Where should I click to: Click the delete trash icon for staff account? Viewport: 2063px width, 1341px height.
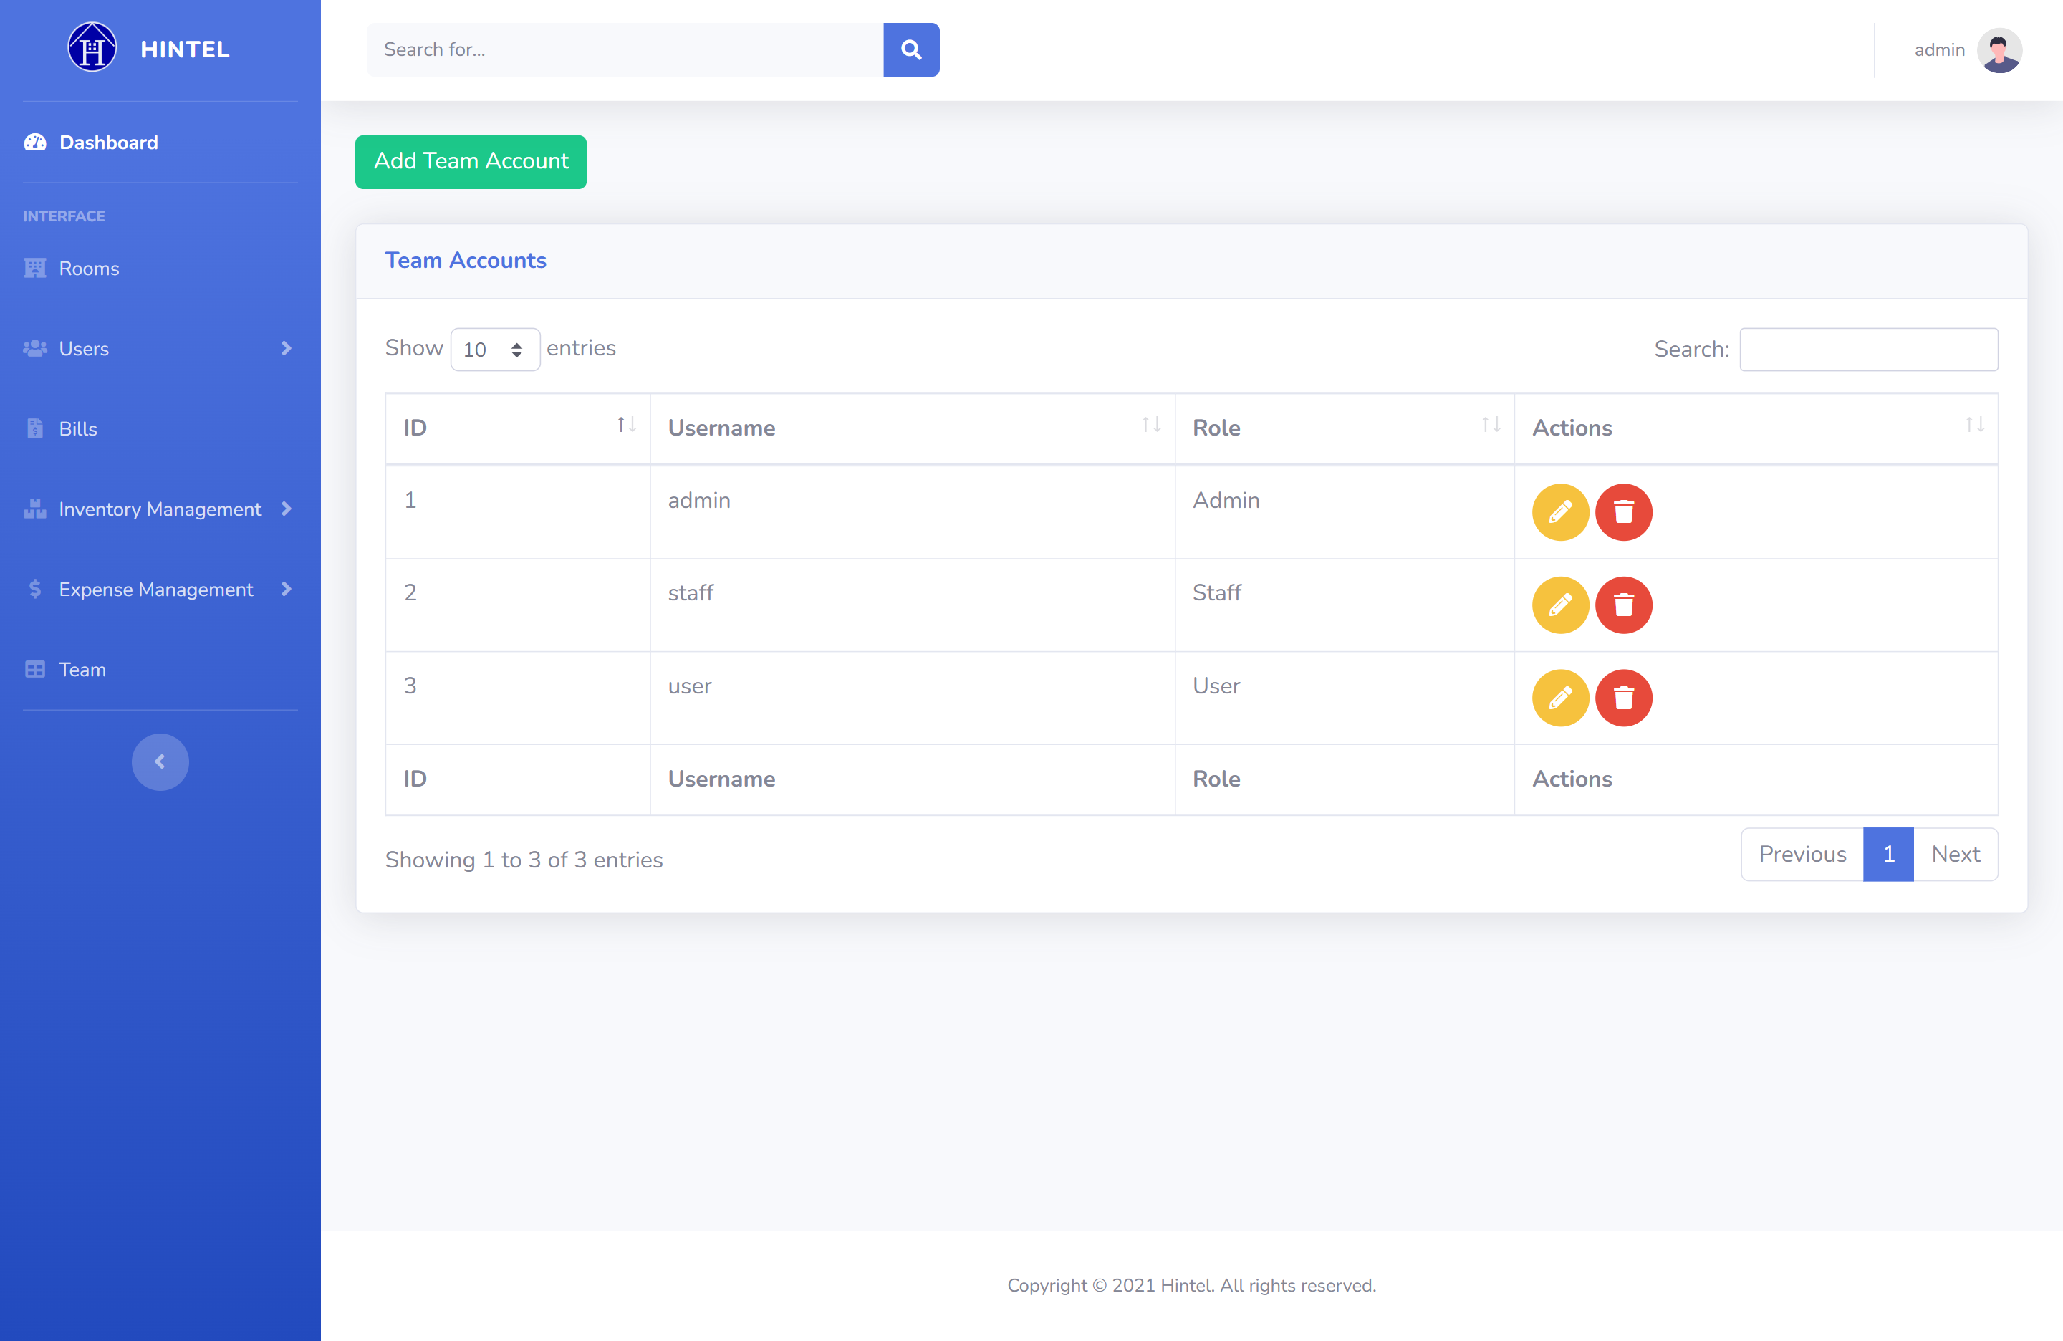[x=1625, y=605]
